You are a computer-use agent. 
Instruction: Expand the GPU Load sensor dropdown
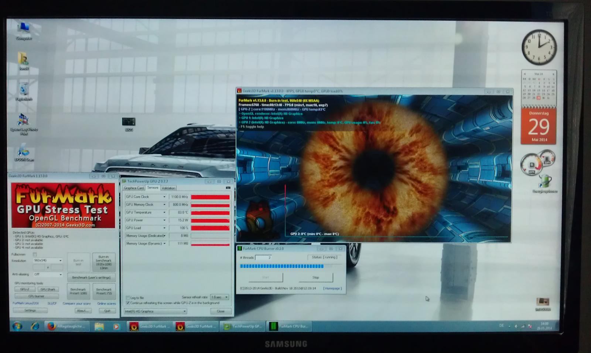click(x=164, y=228)
